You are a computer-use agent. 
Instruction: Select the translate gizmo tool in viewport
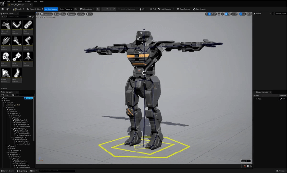(x=209, y=14)
